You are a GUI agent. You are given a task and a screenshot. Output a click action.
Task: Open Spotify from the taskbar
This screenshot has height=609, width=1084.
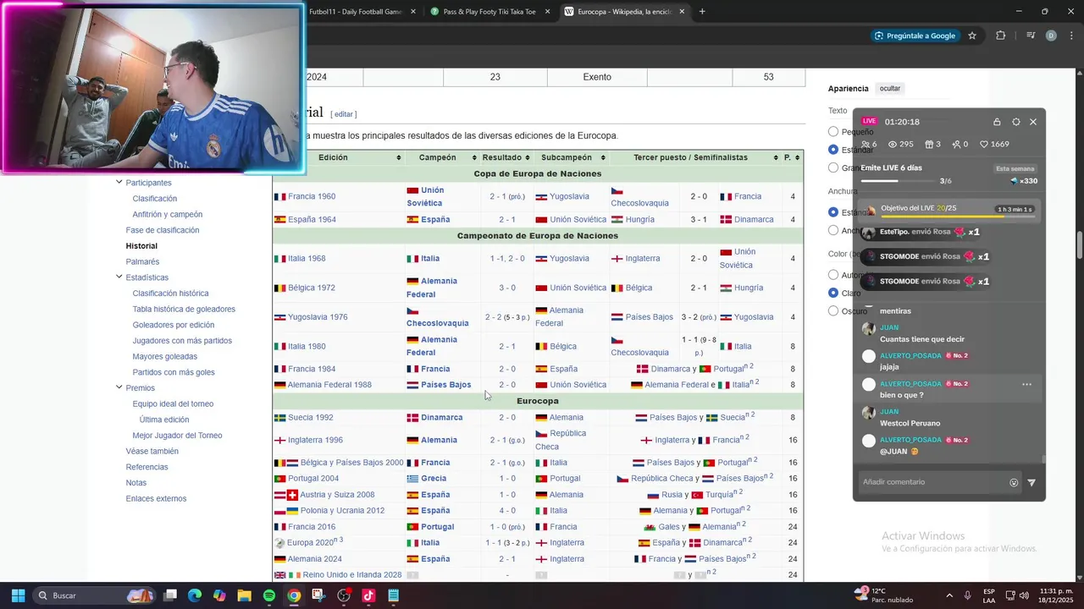coord(268,595)
